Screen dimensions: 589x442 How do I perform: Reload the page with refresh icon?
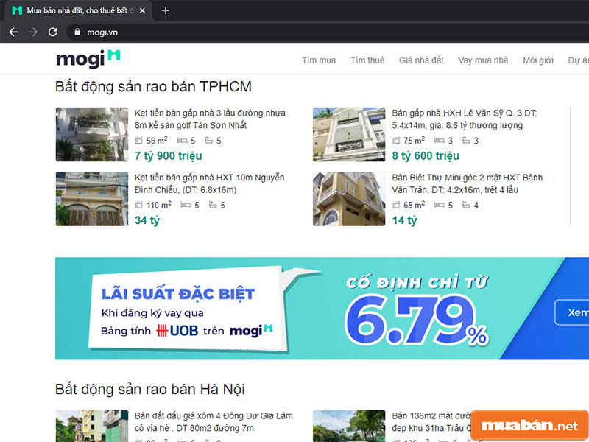coord(53,32)
